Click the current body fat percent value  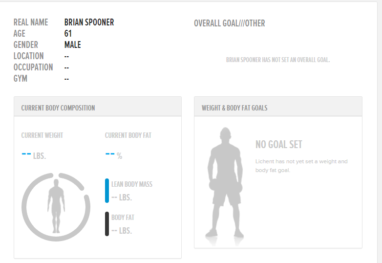tap(110, 154)
